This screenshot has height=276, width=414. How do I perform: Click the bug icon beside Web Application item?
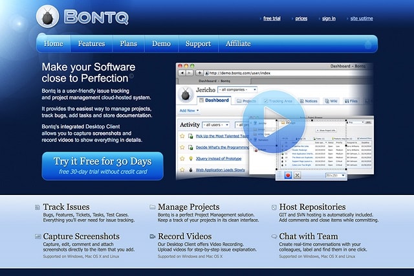[x=191, y=170]
